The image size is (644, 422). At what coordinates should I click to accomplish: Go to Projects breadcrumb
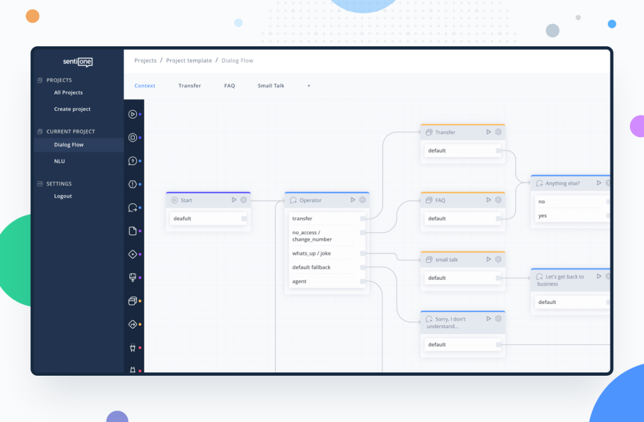pyautogui.click(x=146, y=60)
